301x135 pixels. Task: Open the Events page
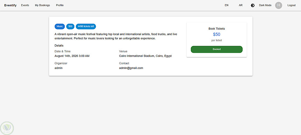pyautogui.click(x=25, y=5)
